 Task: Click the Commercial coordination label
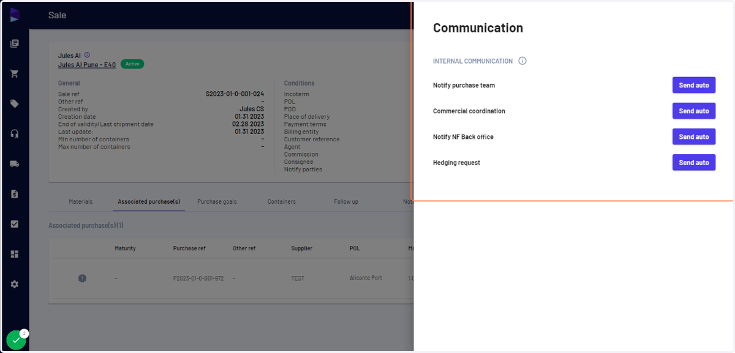click(x=469, y=111)
